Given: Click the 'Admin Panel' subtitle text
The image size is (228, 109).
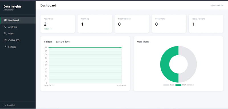Looking at the screenshot, I should tap(9, 10).
